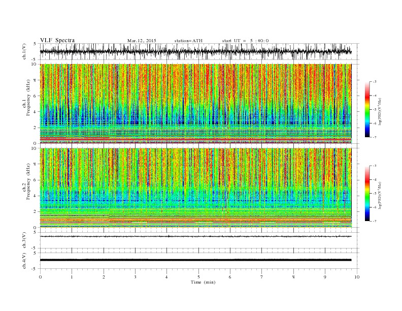The height and width of the screenshot is (311, 402).
Task: Click the '-7' value on ch.2 colorbar
Action: click(x=374, y=221)
